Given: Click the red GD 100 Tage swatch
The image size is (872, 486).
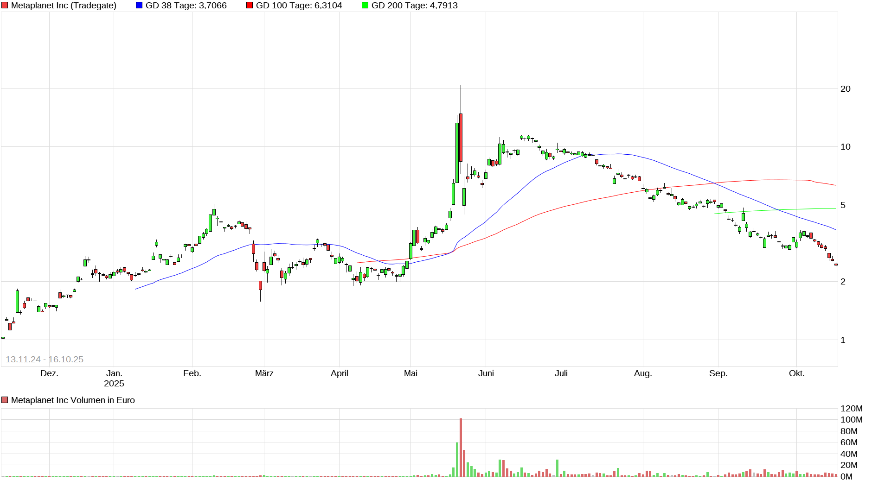Looking at the screenshot, I should 250,6.
